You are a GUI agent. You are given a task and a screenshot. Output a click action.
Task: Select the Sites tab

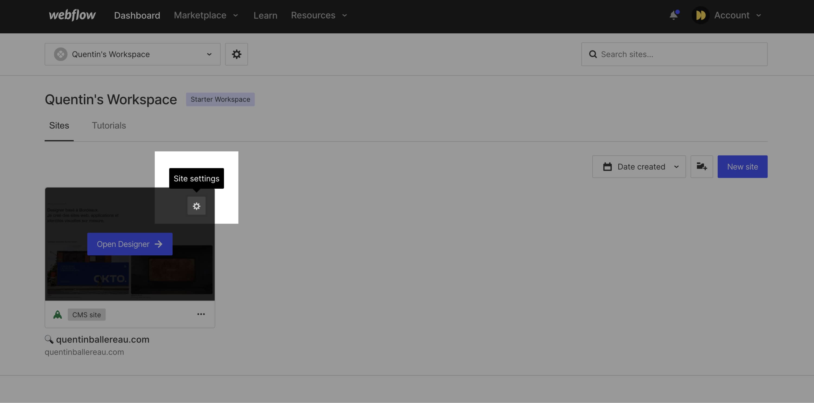59,125
